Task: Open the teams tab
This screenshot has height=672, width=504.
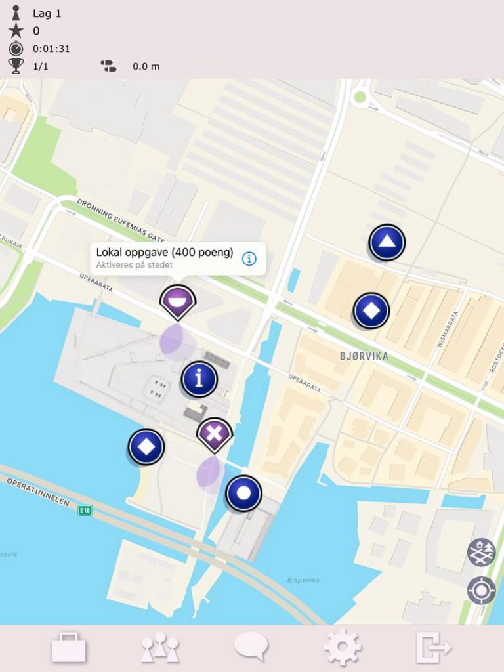Action: point(160,647)
